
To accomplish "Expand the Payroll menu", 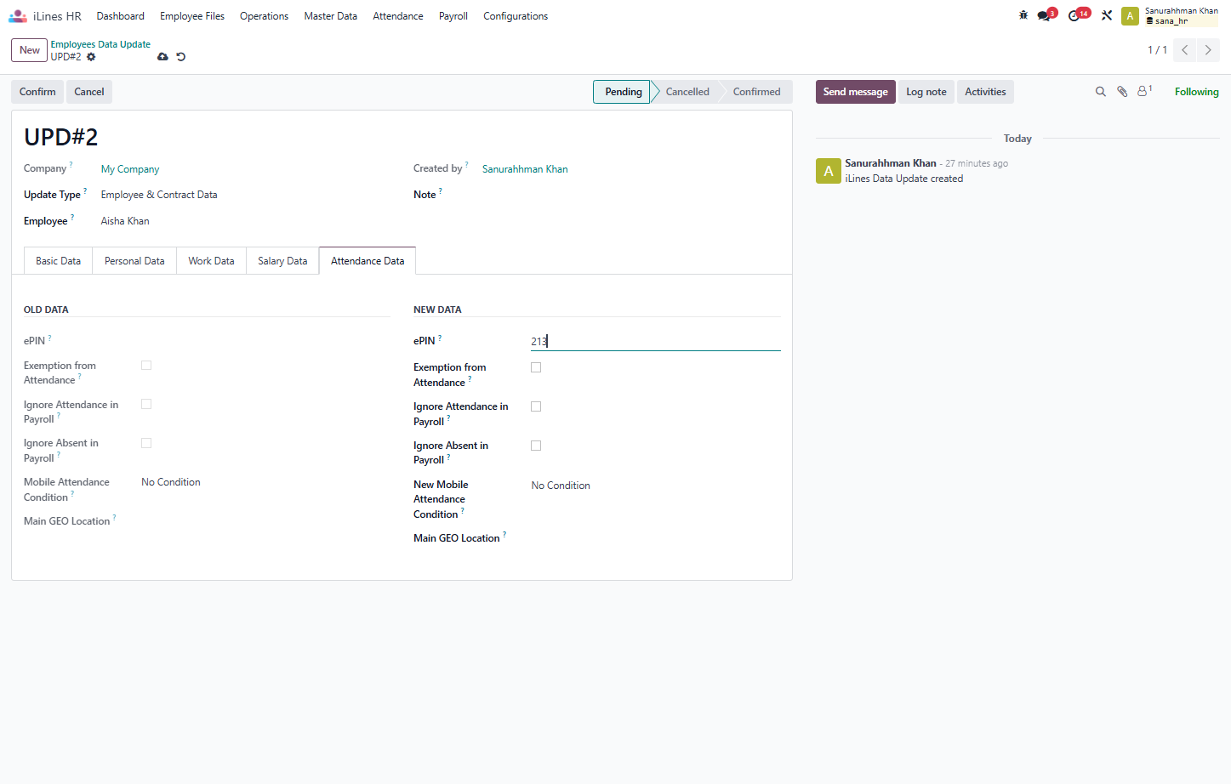I will (x=453, y=16).
